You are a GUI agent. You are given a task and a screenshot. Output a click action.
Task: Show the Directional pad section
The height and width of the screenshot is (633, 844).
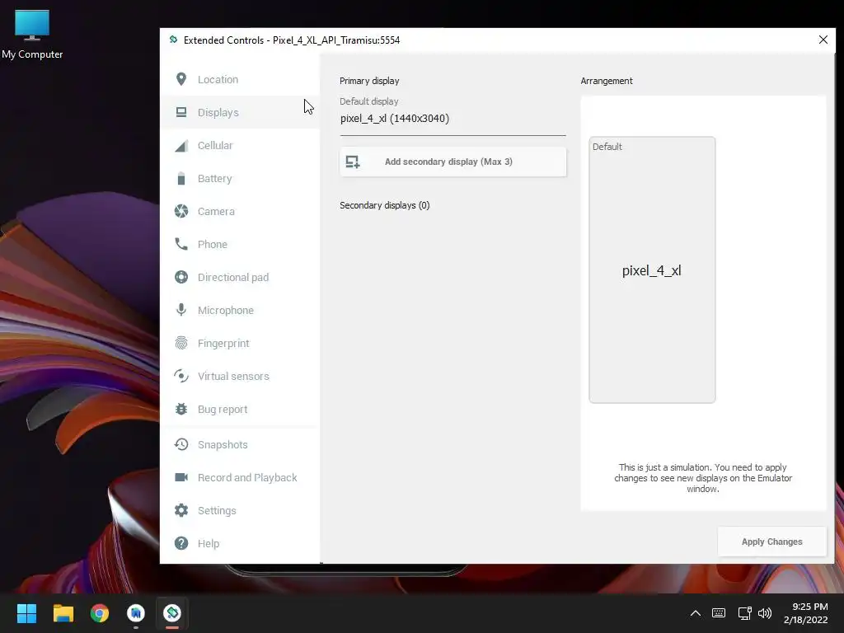click(240, 277)
